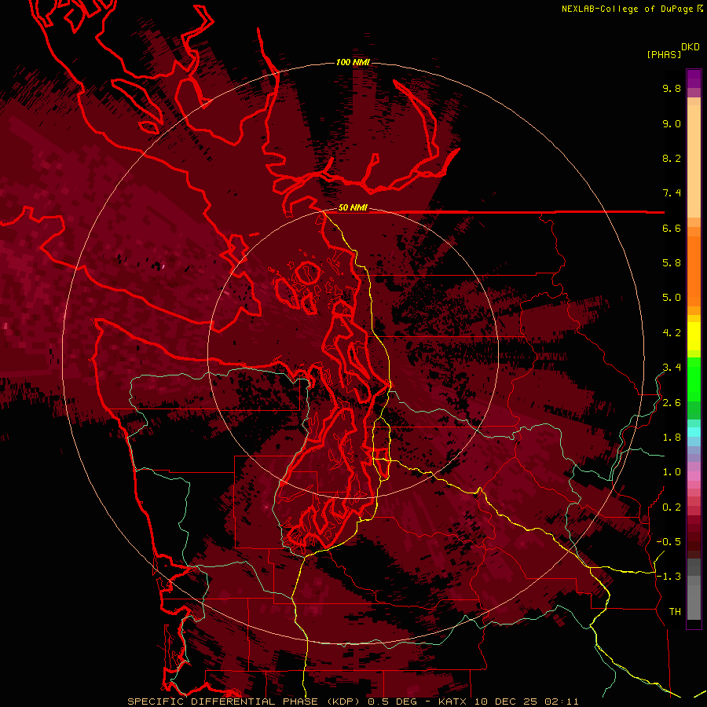Click the 02:11 timestamp text
This screenshot has width=707, height=707.
(x=562, y=702)
